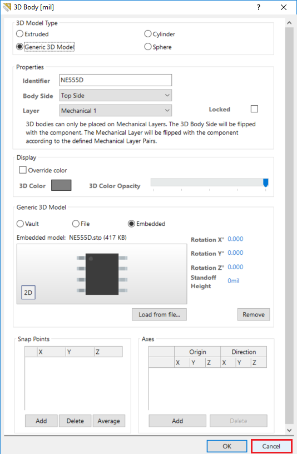Edit the Rotation Z value
Viewport: 297px width, 454px height.
point(235,267)
